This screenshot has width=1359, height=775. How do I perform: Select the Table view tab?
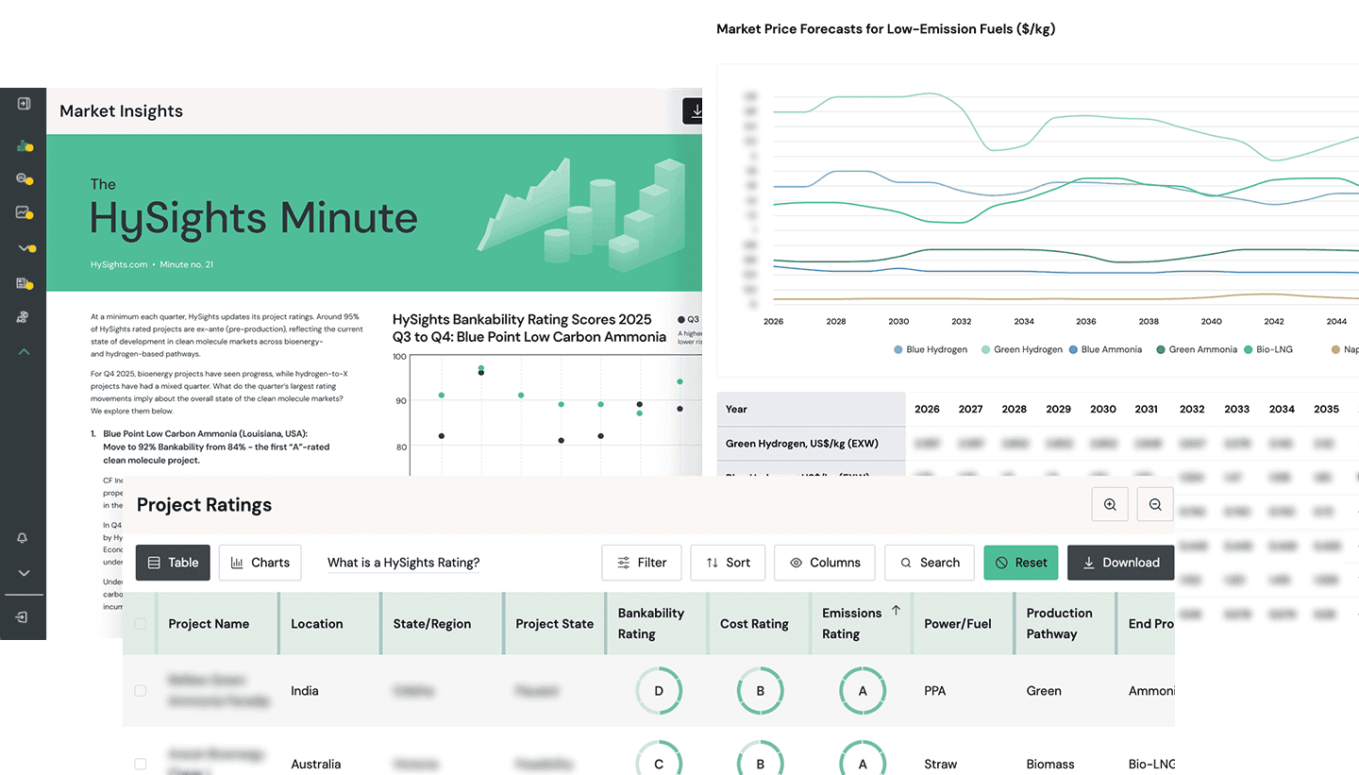pos(173,563)
